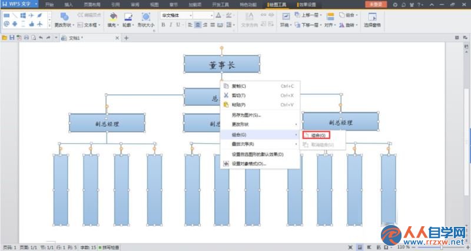Click the Print icon in quick toolbar

tap(26, 38)
